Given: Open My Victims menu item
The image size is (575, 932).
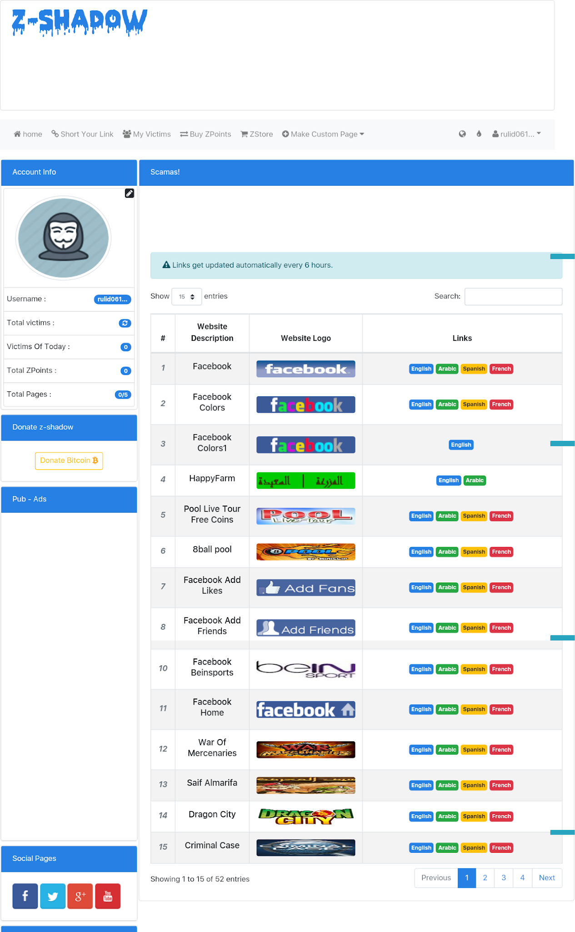Looking at the screenshot, I should pos(147,134).
